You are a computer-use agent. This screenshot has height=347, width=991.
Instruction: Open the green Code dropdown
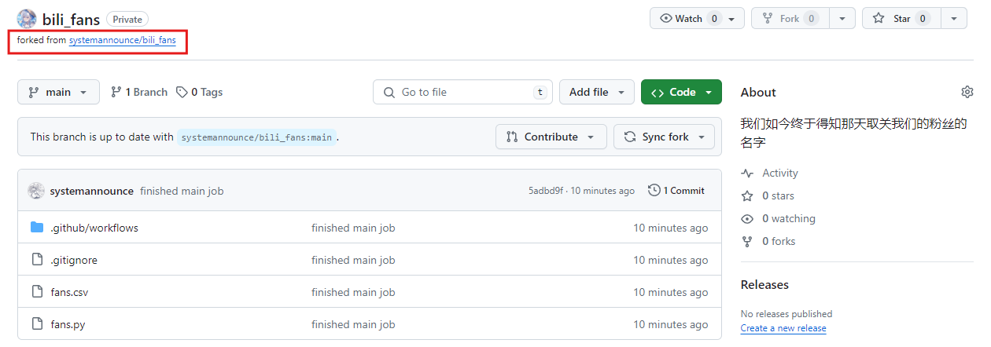(x=681, y=92)
